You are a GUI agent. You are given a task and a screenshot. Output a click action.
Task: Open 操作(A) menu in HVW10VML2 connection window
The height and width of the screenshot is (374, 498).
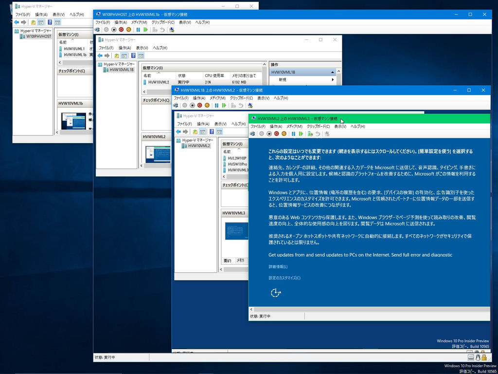[199, 98]
